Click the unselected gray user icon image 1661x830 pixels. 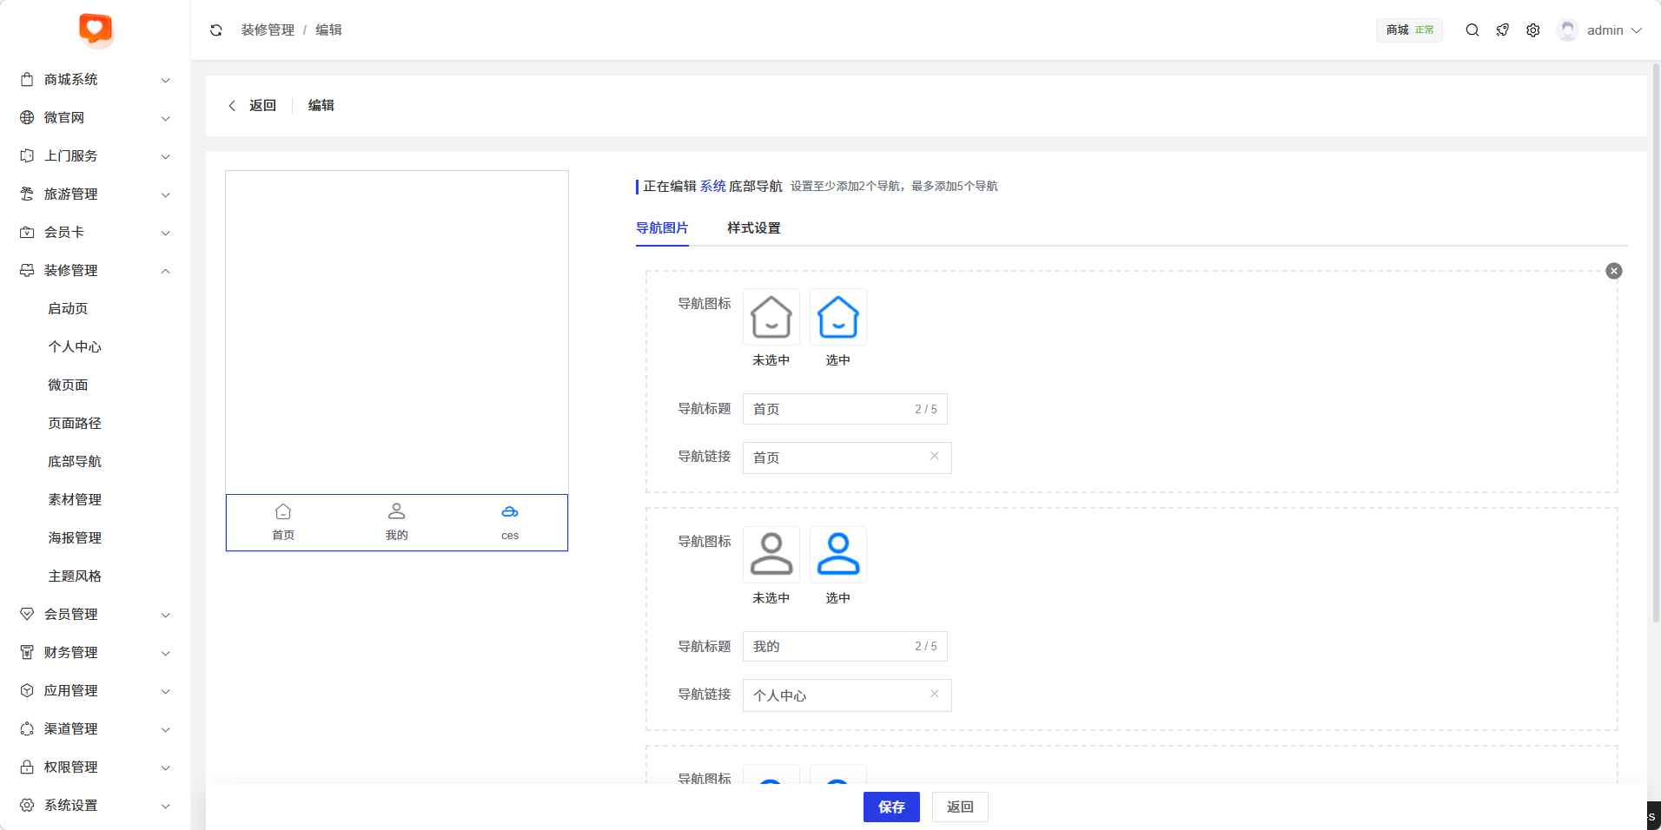point(771,555)
